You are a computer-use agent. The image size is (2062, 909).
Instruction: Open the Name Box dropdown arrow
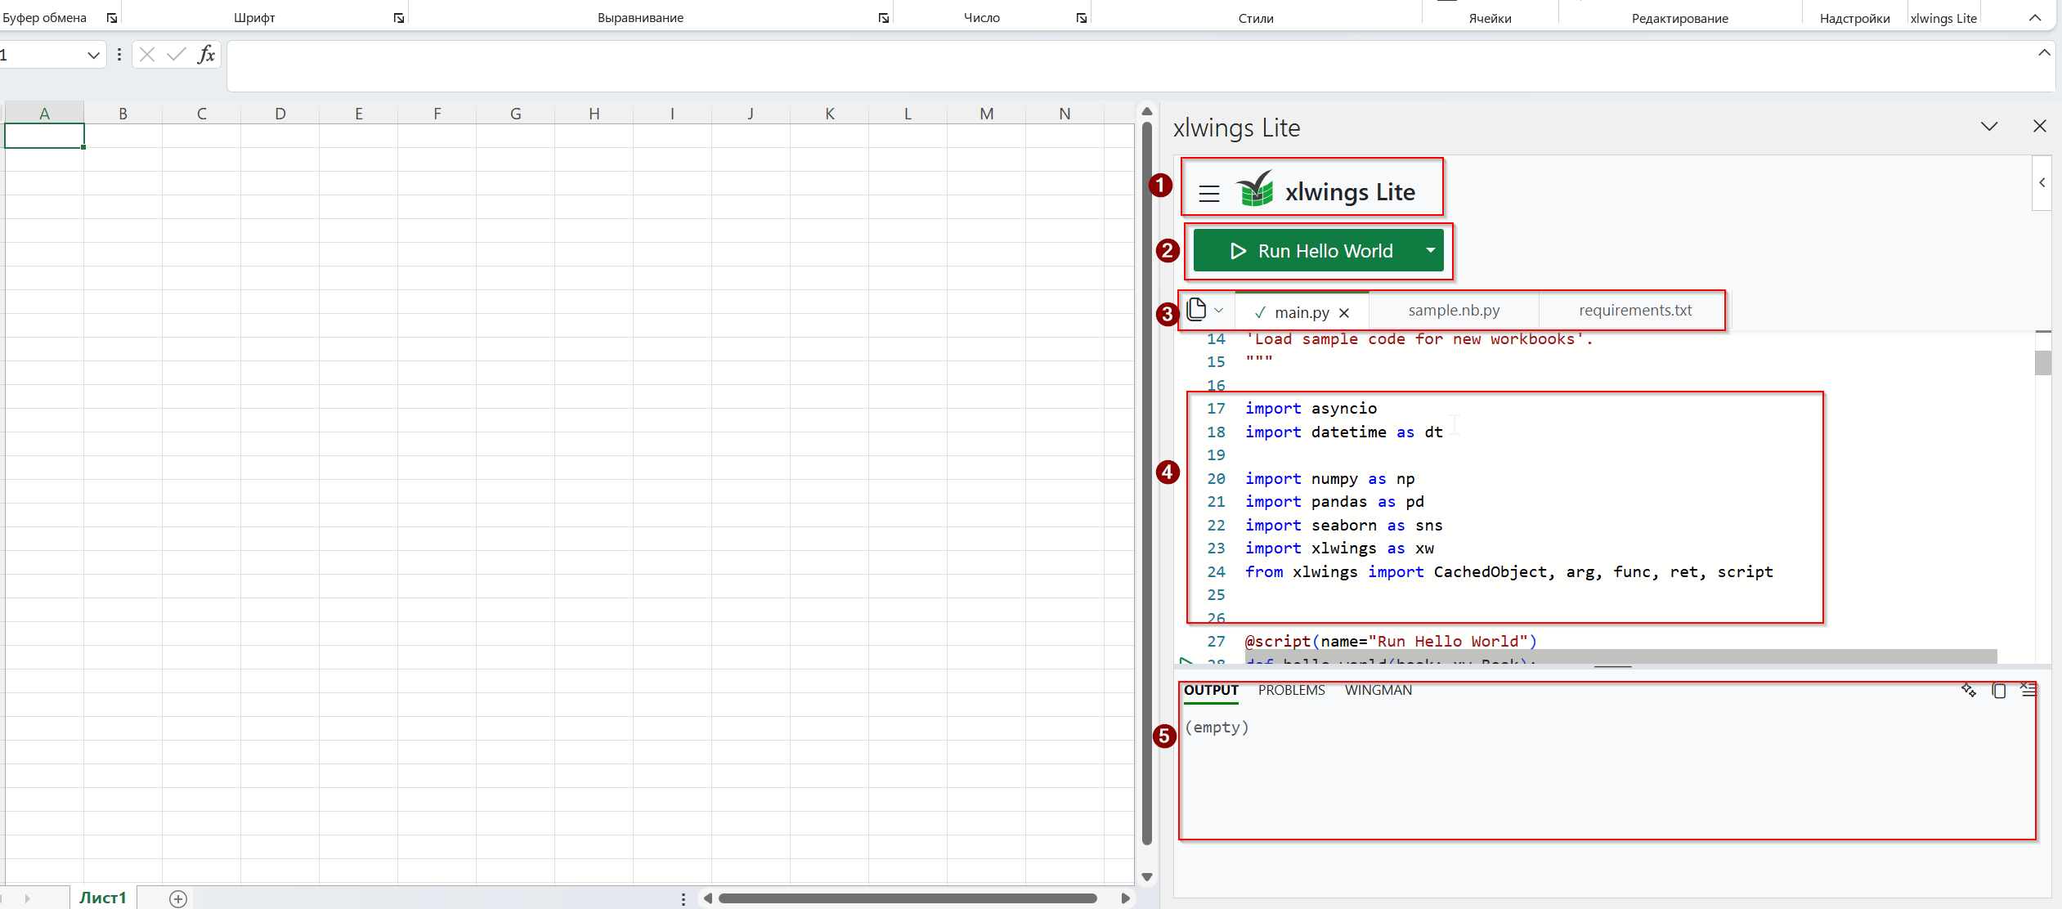93,55
